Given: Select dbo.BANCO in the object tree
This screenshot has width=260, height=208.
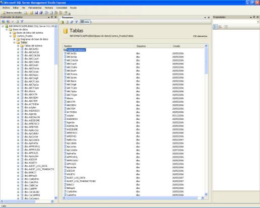Looking at the screenshot, I should coord(30,172).
